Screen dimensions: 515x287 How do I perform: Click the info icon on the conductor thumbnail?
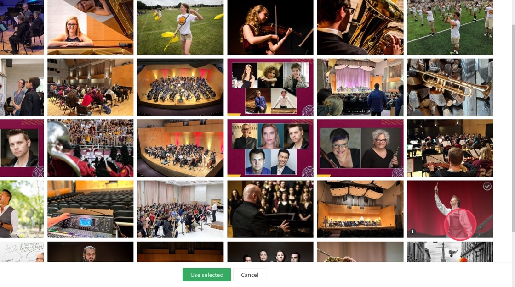(x=412, y=232)
